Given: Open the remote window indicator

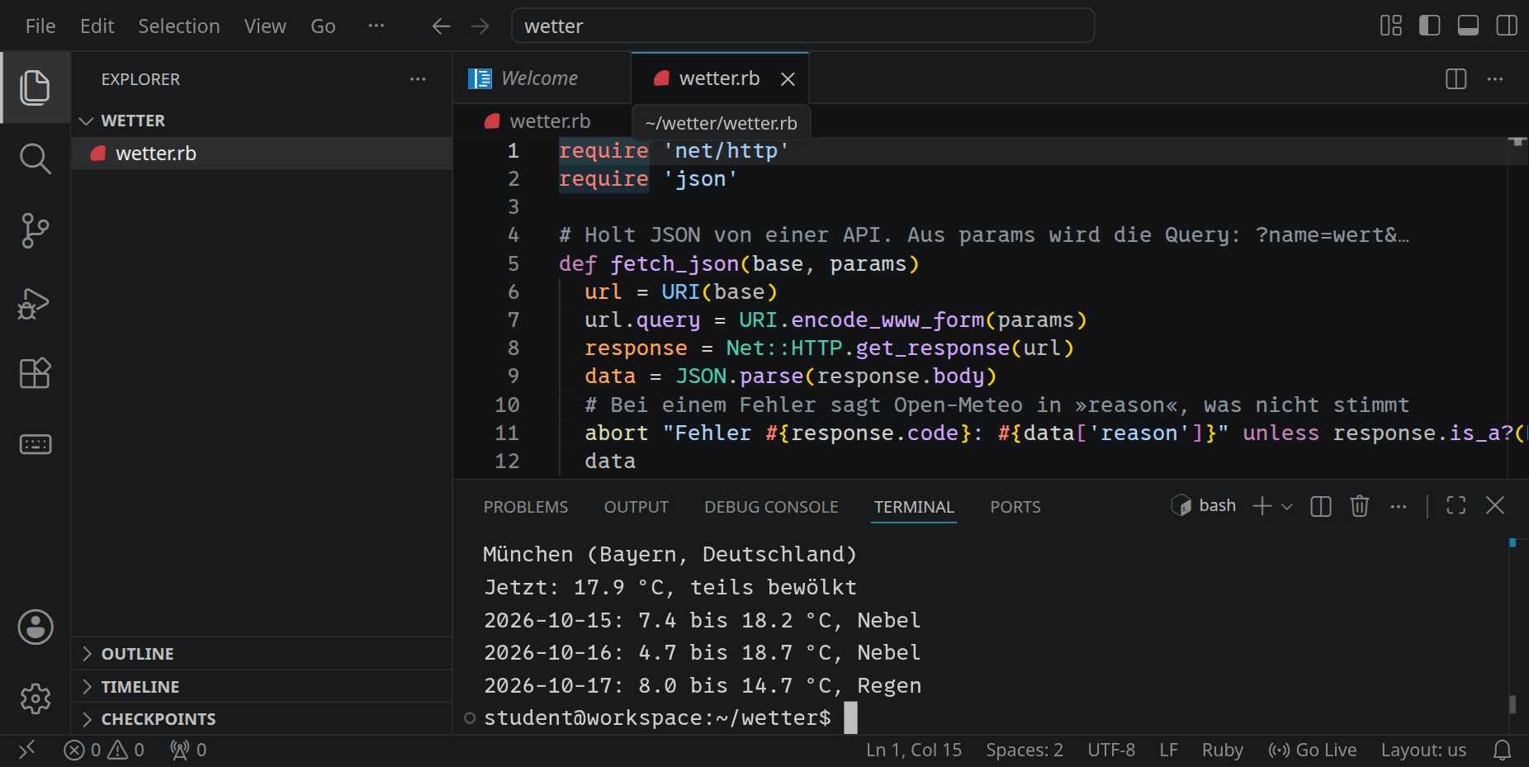Looking at the screenshot, I should [27, 750].
